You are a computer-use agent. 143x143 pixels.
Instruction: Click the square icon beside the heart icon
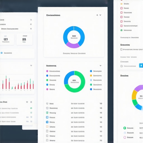click(31, 102)
